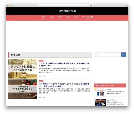
Task: Open the Apple news menu item
Action: tap(51, 18)
